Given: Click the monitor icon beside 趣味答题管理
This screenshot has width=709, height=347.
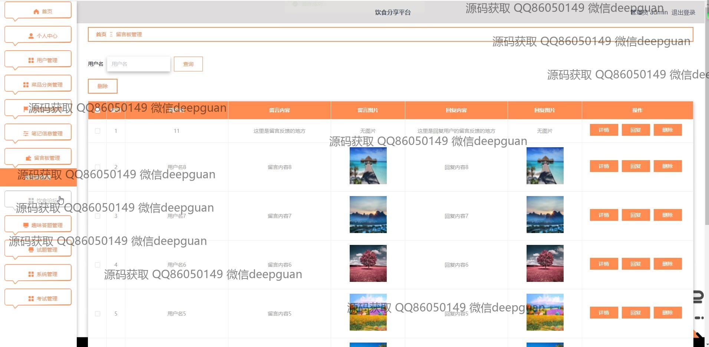Looking at the screenshot, I should (26, 225).
